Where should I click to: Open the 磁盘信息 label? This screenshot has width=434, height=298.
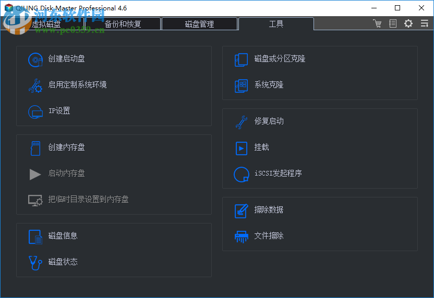[63, 236]
